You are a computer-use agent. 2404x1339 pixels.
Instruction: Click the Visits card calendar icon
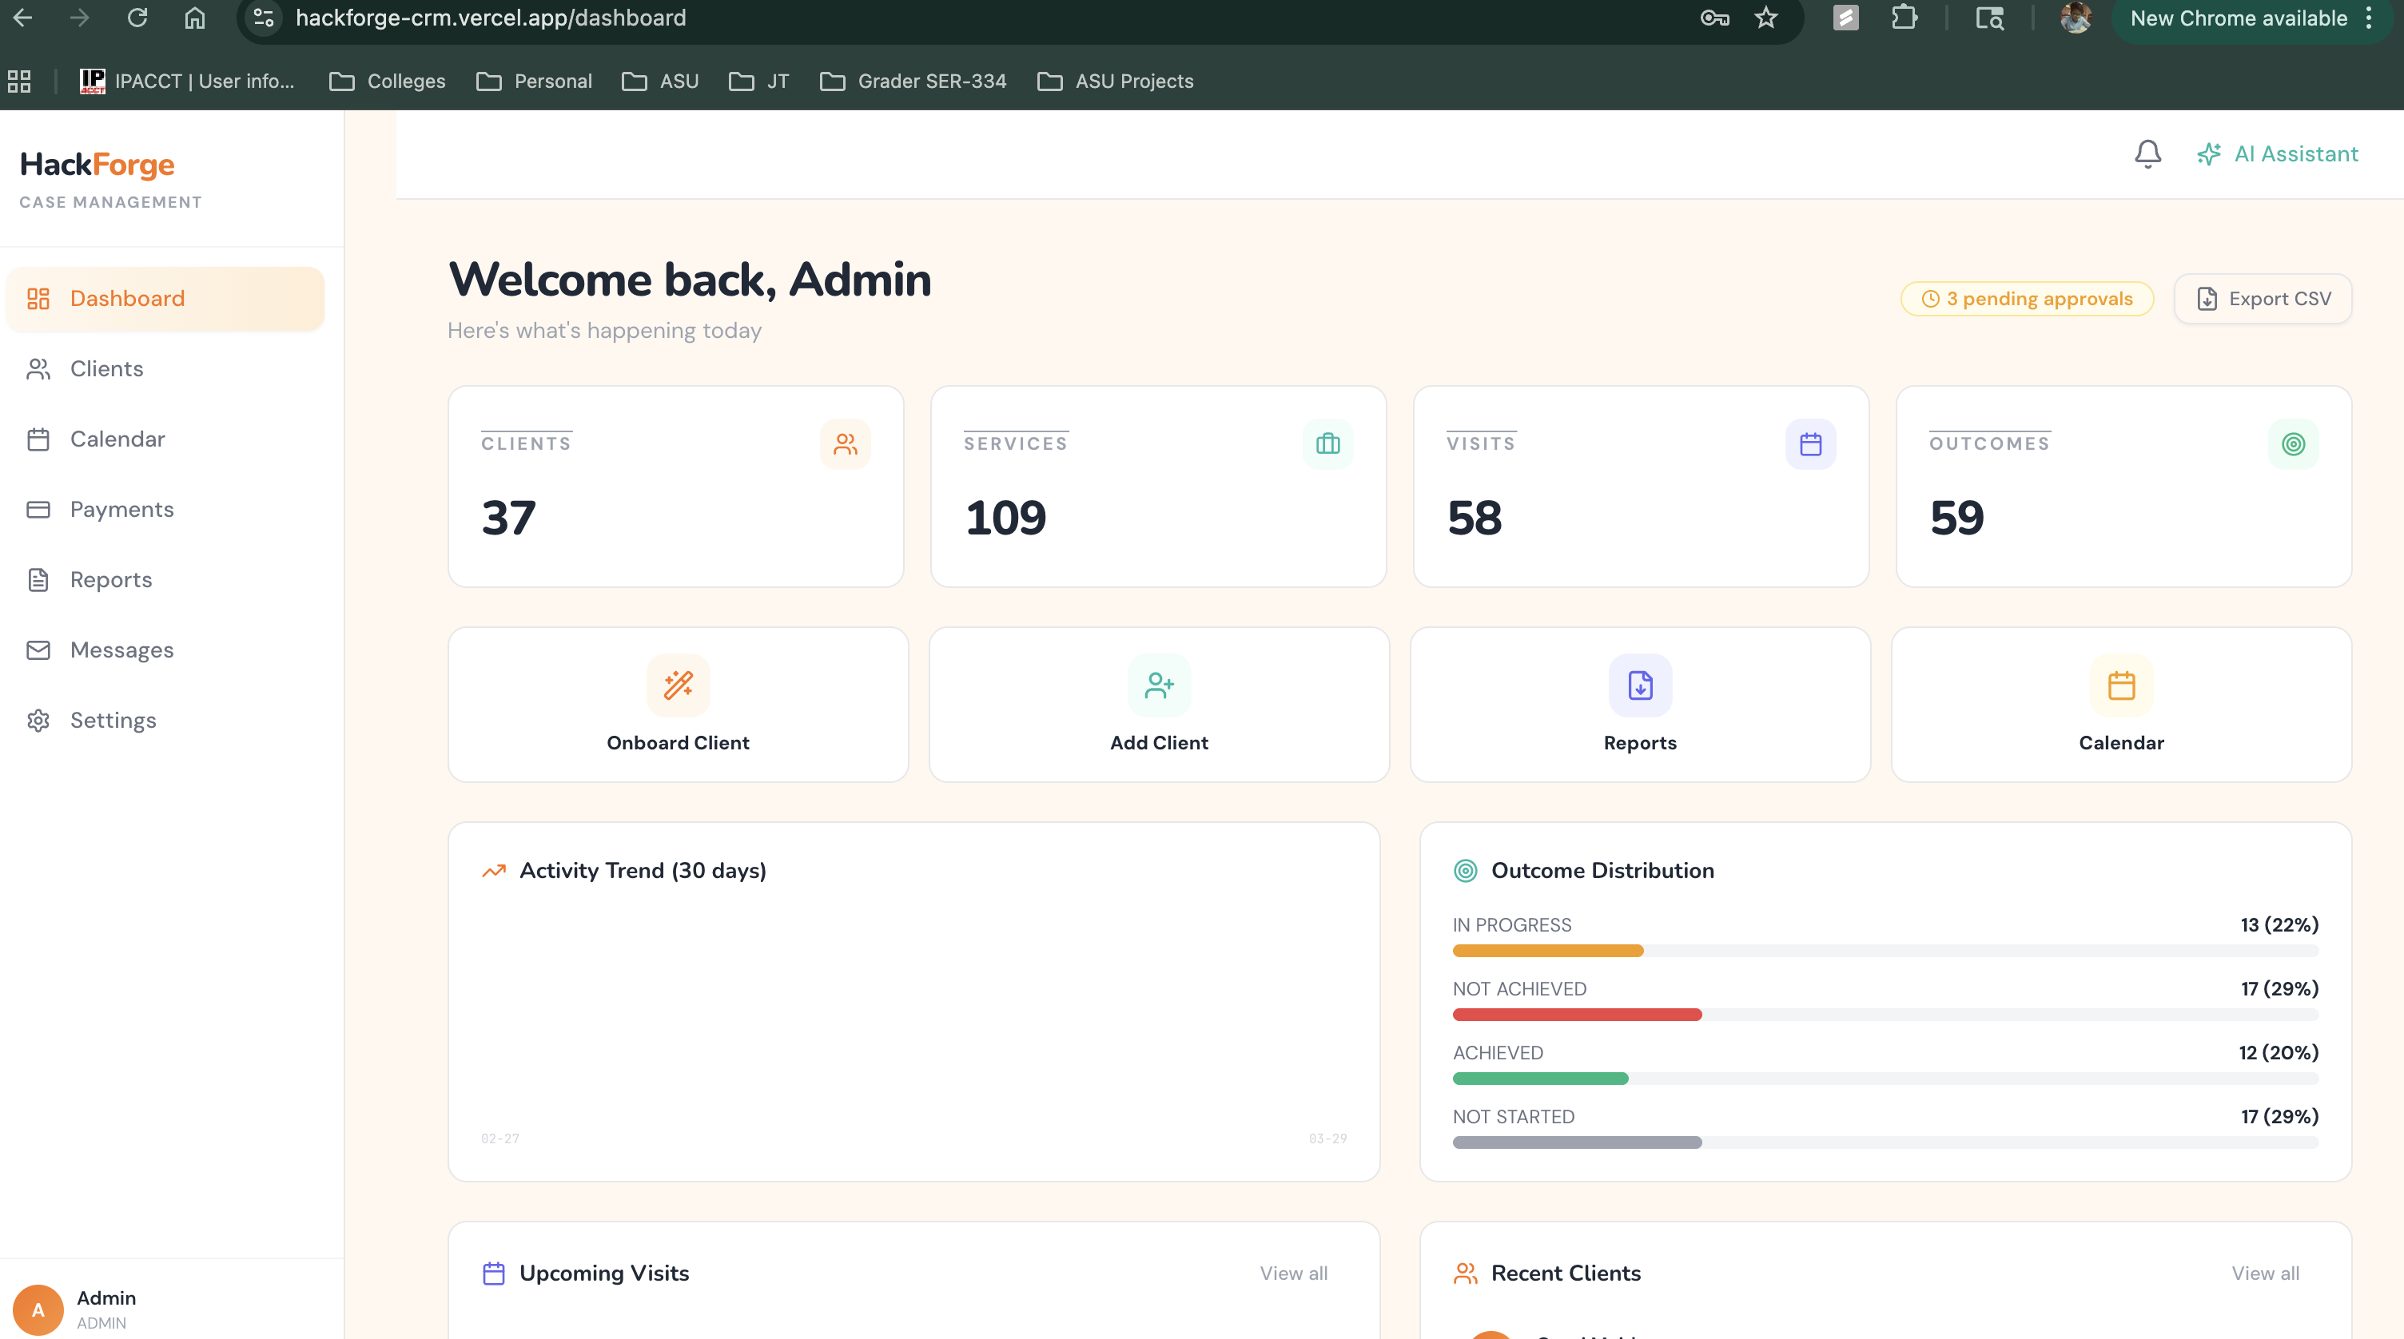click(x=1809, y=444)
